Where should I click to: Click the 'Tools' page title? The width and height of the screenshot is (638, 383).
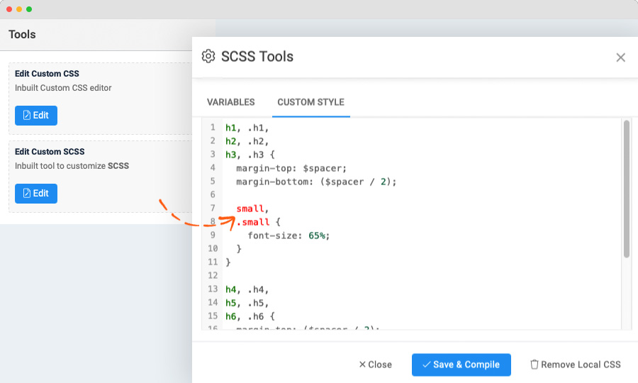click(x=22, y=34)
